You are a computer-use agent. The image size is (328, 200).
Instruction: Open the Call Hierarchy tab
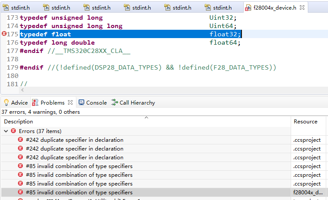click(137, 102)
